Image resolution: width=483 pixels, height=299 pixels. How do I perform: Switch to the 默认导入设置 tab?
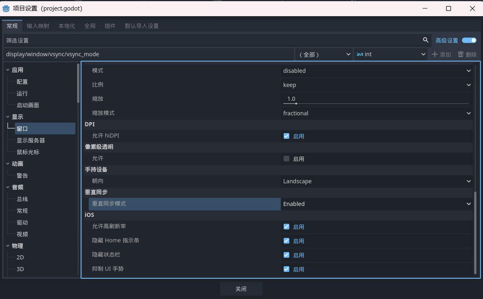(142, 26)
